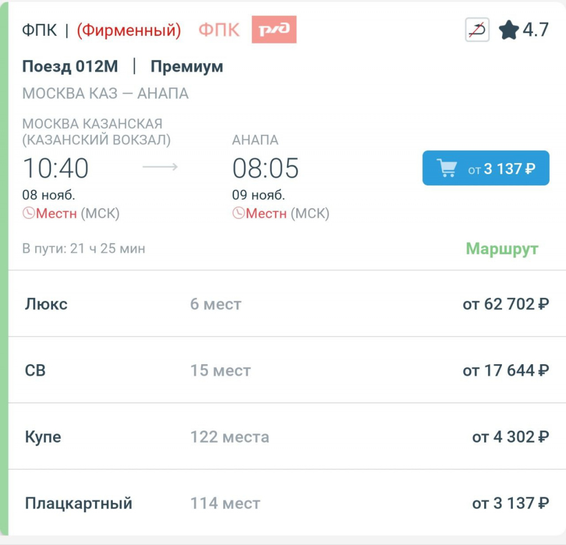
Task: Click the РЖД logo icon
Action: [273, 28]
